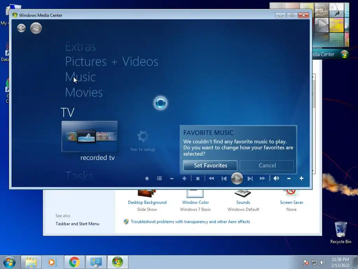The height and width of the screenshot is (269, 358).
Task: Mute audio with the speaker icon
Action: (x=276, y=178)
